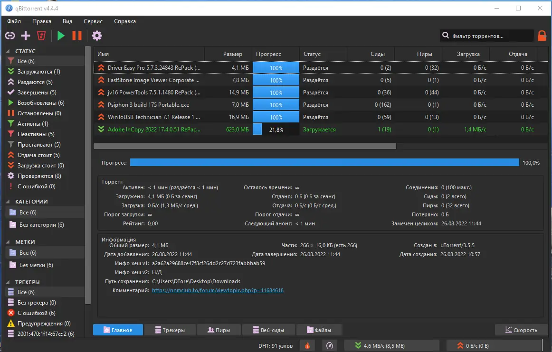The height and width of the screenshot is (352, 552).
Task: Select the Раздаются (5) status filter
Action: tap(45, 82)
